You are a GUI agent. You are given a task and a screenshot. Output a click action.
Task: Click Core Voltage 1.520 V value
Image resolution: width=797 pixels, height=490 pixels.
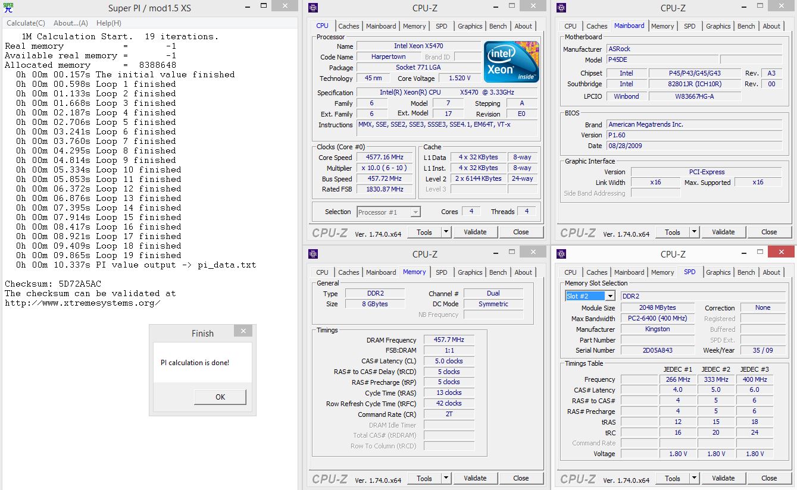point(459,78)
